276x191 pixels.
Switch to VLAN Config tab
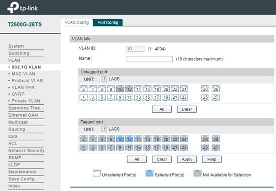[76, 22]
